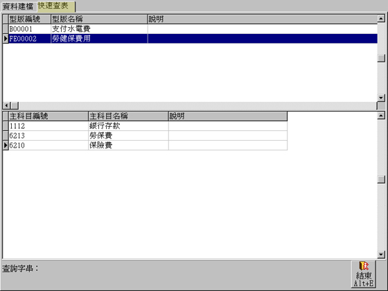Click the lower grid vertical scroll thumb

381,179
